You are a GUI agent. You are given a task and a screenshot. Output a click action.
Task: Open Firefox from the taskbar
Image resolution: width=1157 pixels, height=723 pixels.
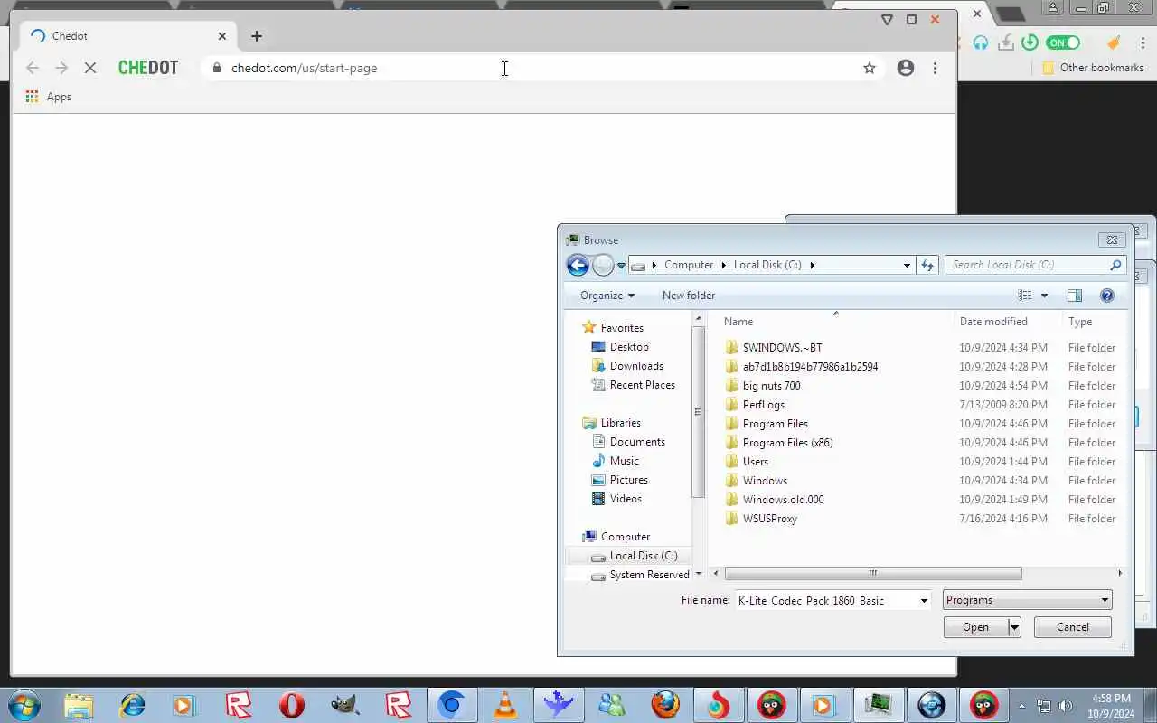tap(665, 705)
